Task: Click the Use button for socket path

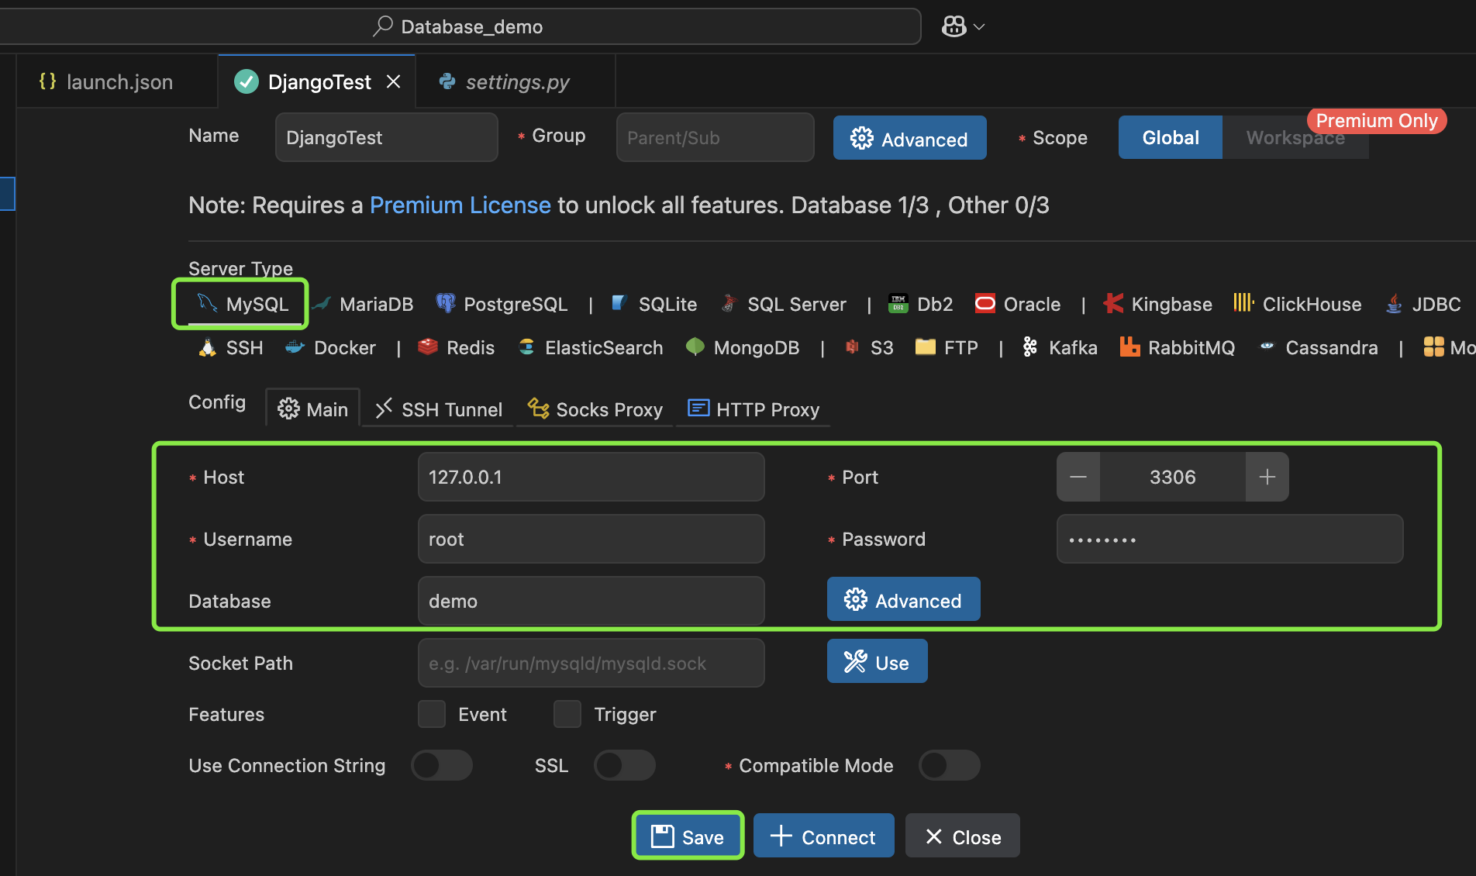Action: coord(877,661)
